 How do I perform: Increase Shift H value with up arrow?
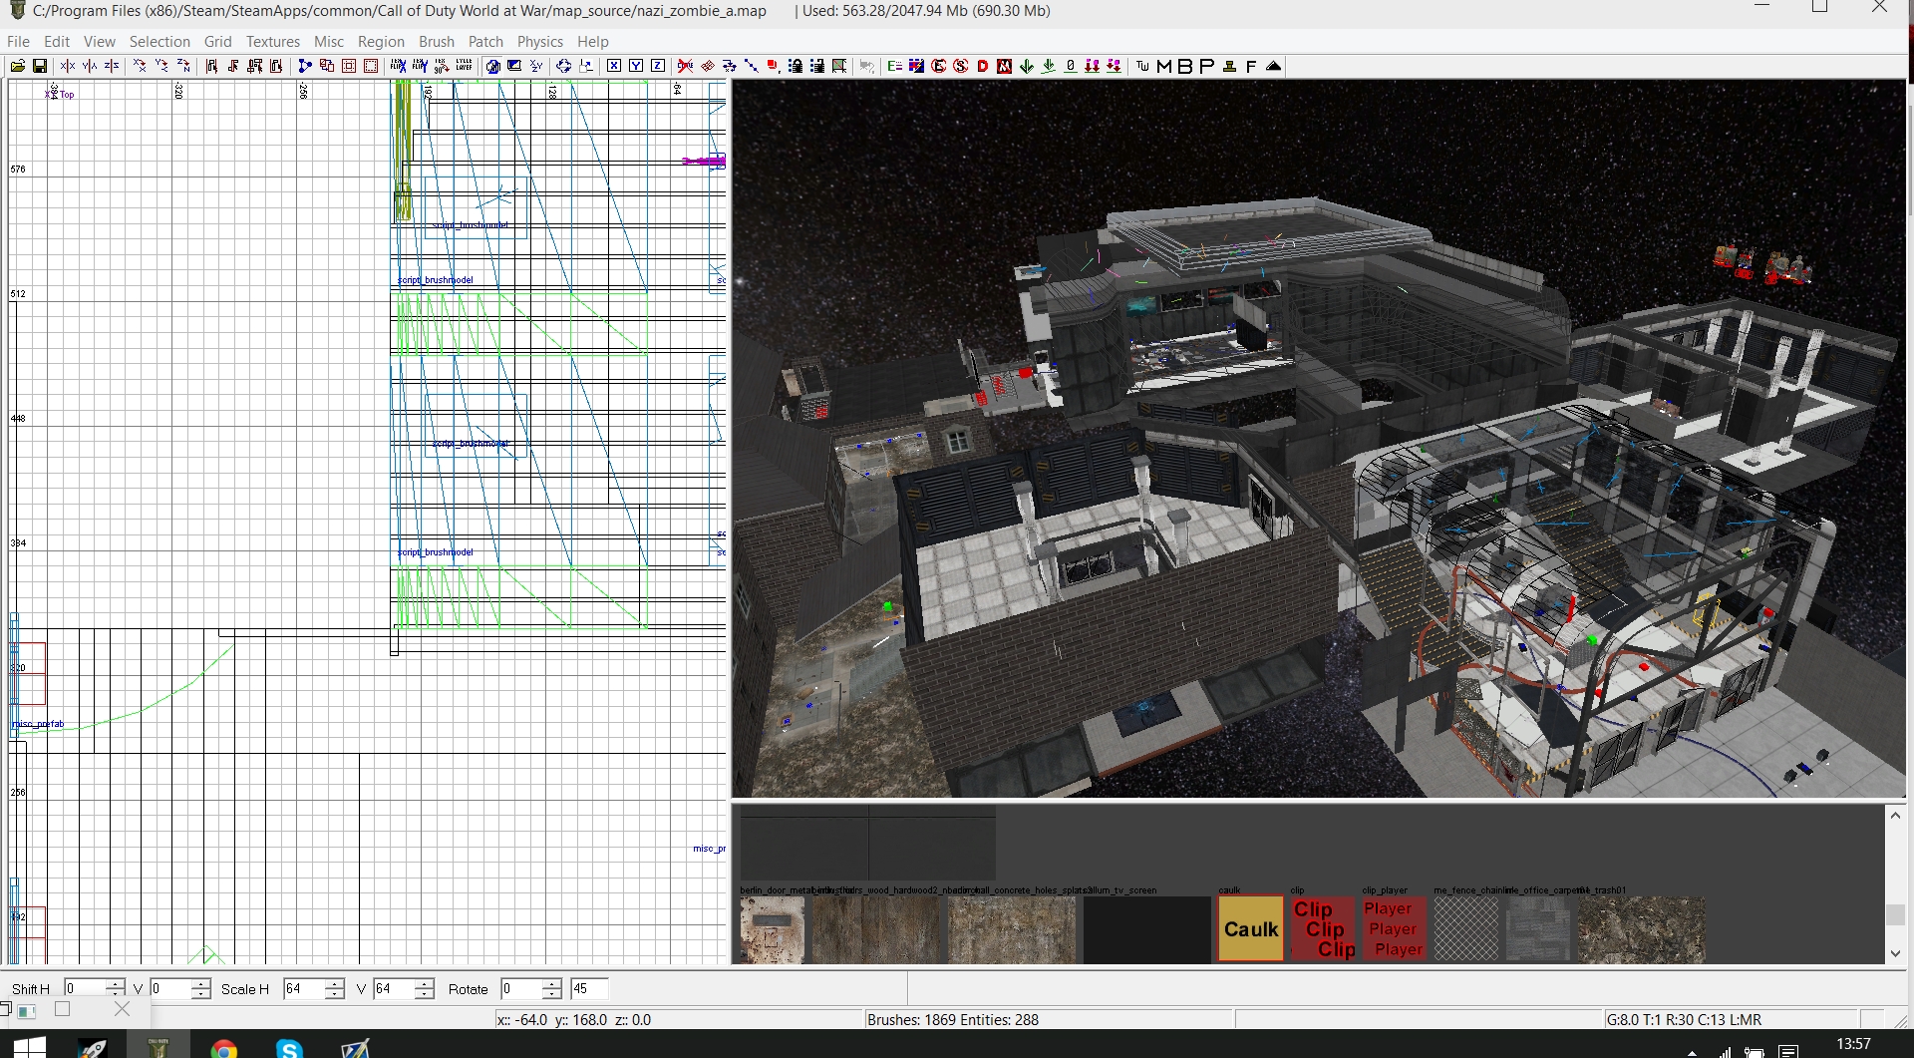[x=116, y=983]
